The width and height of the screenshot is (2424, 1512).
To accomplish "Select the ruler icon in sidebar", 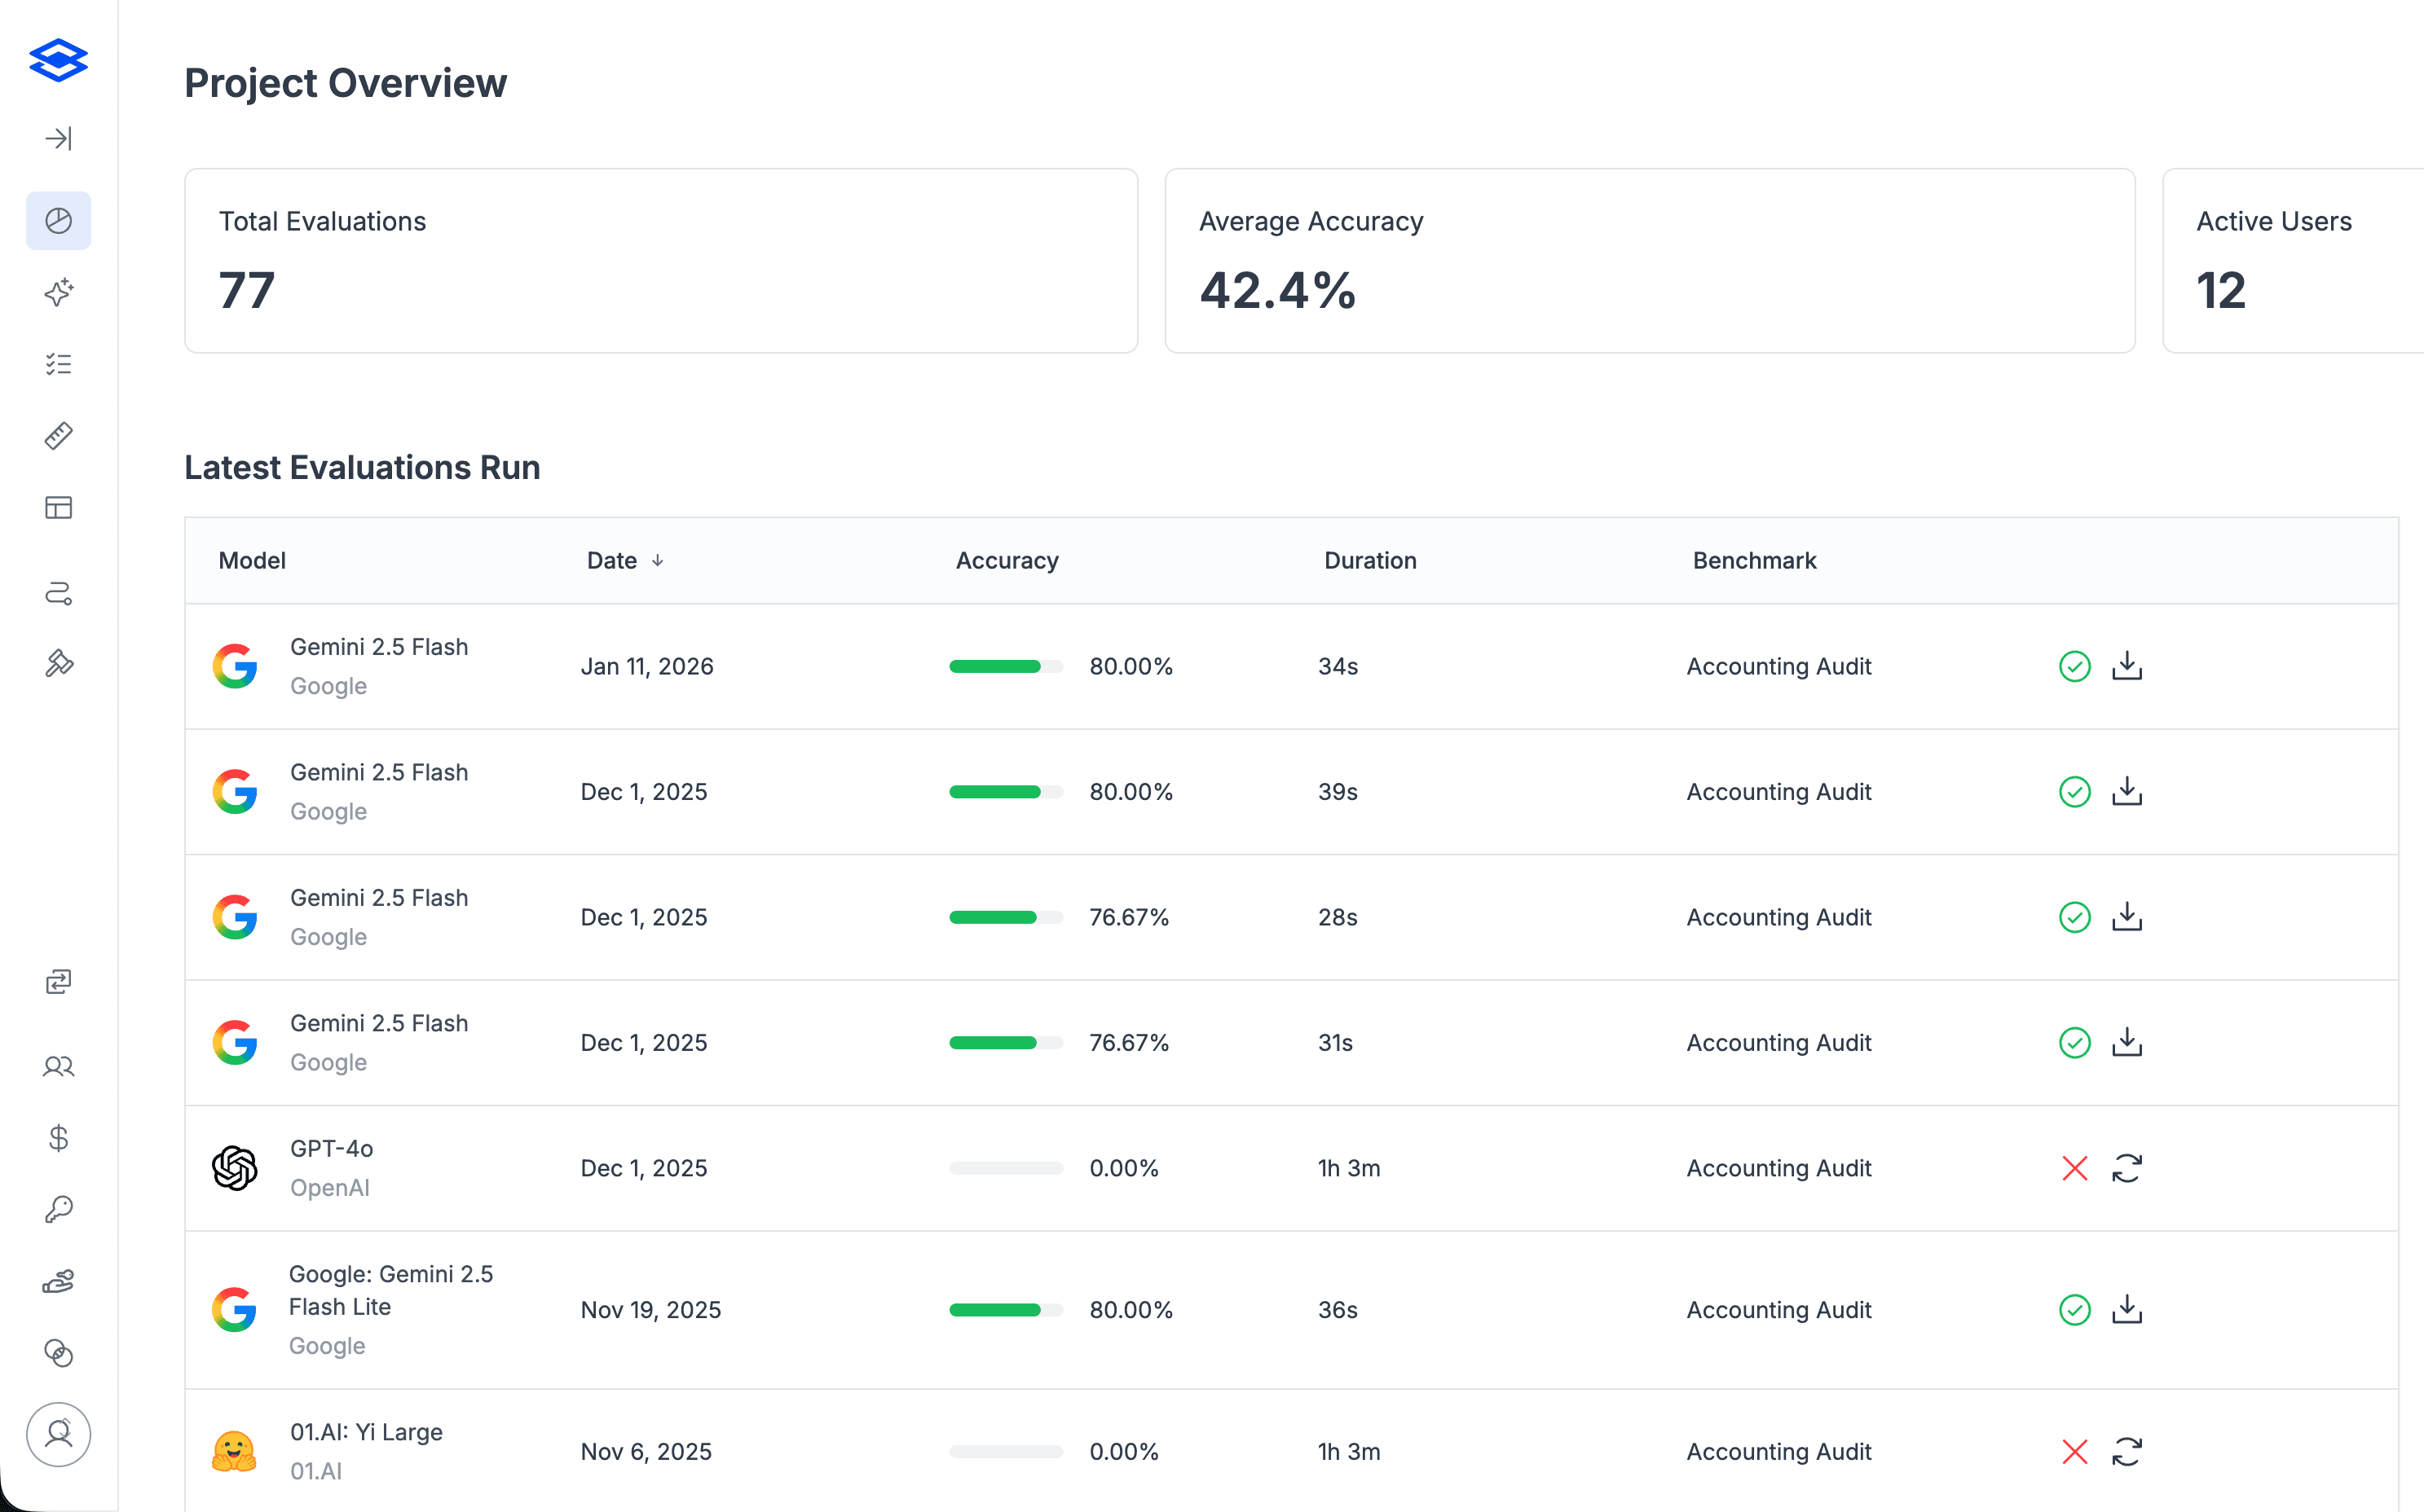I will (58, 436).
